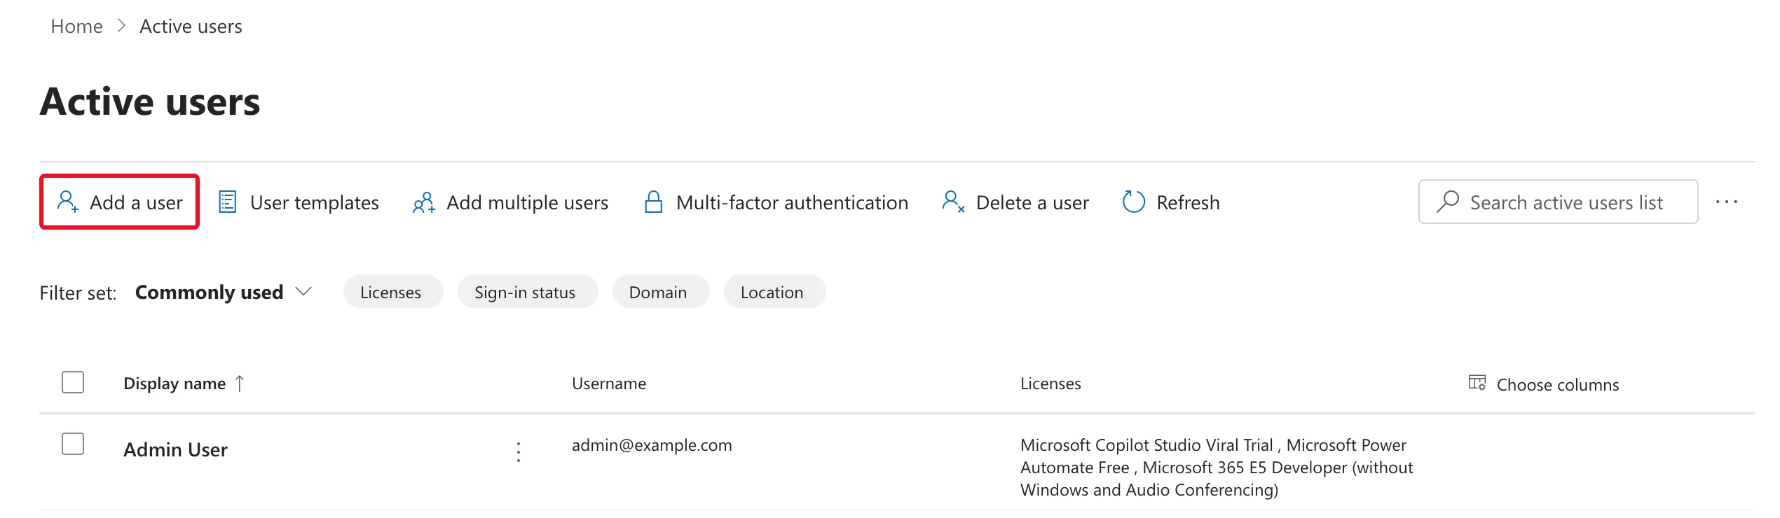1780x518 pixels.
Task: Choose the Delete a user label
Action: point(1033,202)
